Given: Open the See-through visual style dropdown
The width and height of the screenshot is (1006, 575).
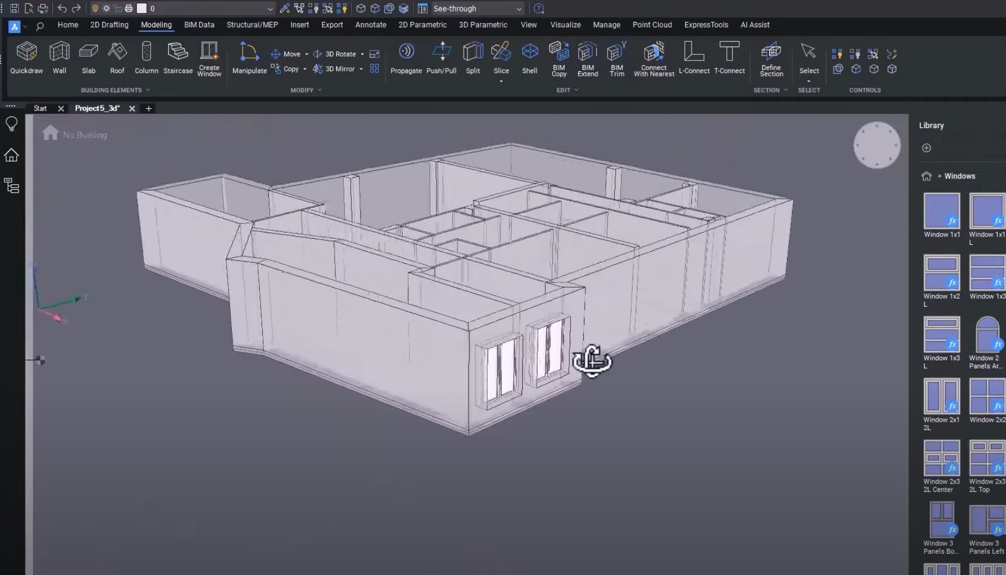Looking at the screenshot, I should click(519, 8).
